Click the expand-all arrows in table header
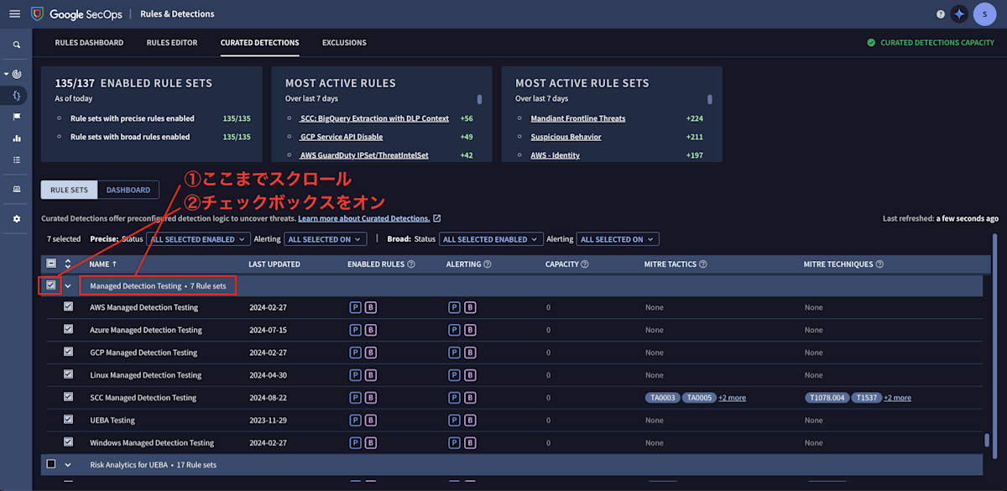The height and width of the screenshot is (491, 1007). pos(68,264)
